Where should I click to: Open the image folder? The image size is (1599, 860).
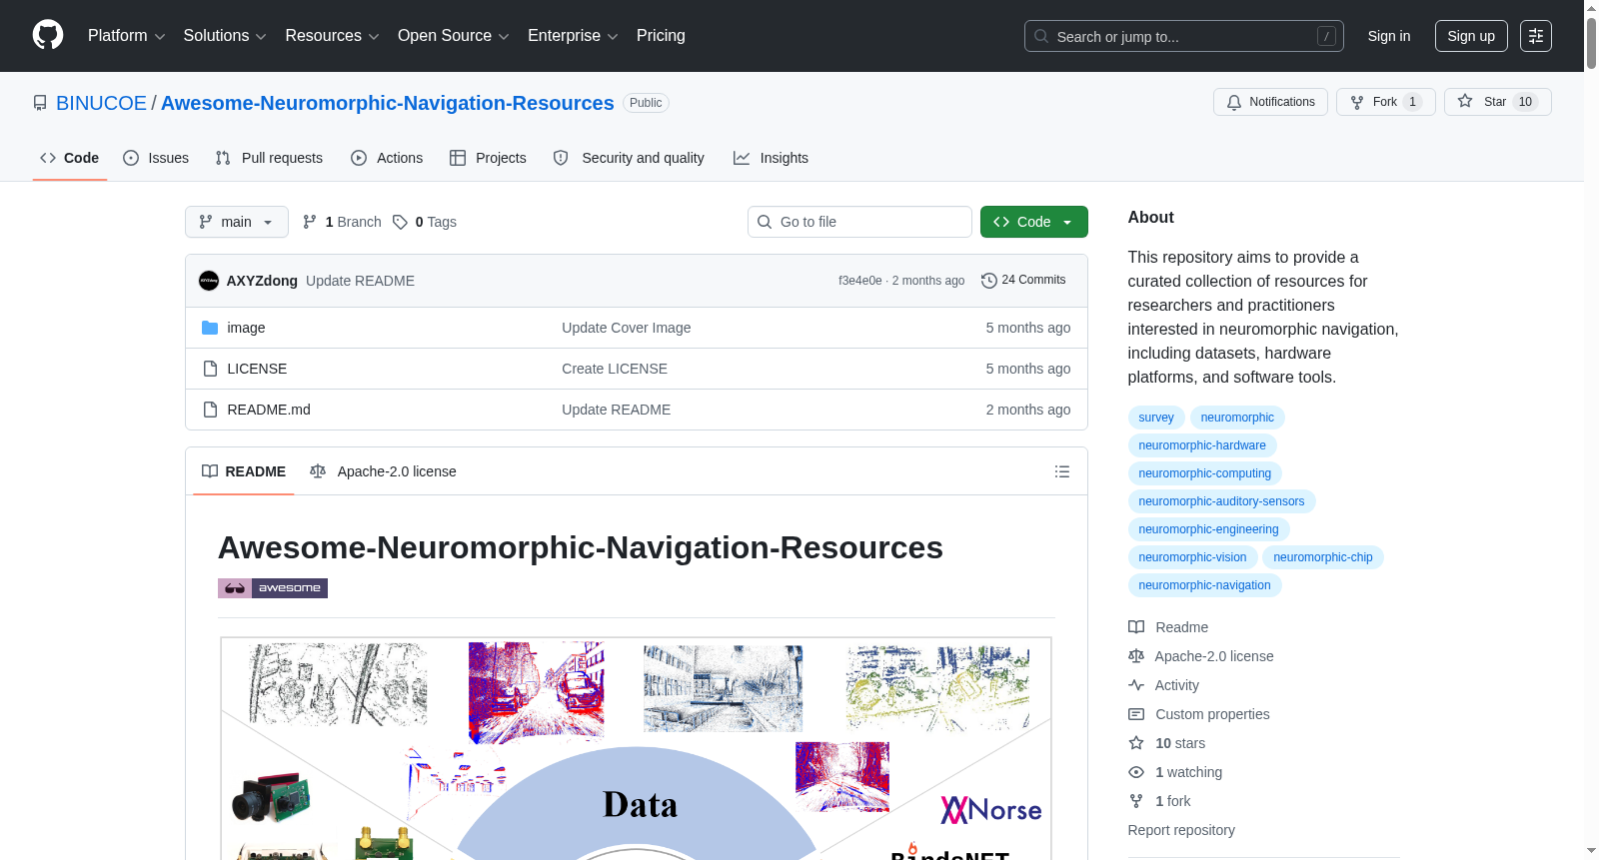(246, 328)
